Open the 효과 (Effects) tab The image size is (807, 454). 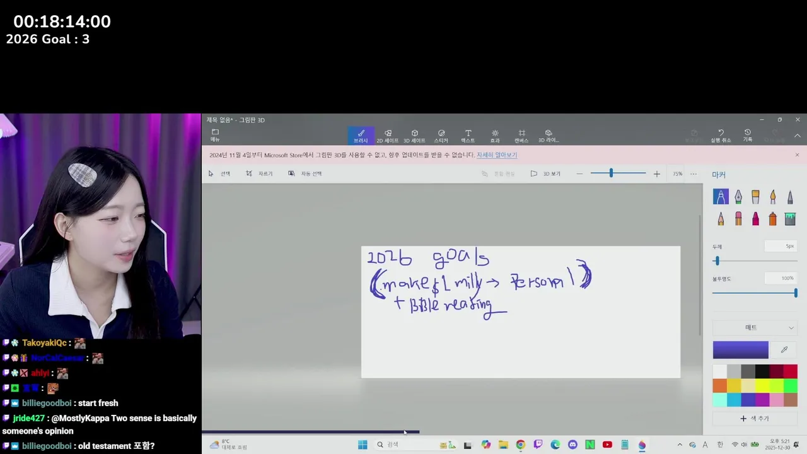[x=495, y=136]
